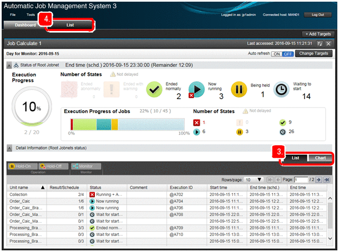This screenshot has width=339, height=252.
Task: Click the Log Out button
Action: click(x=318, y=14)
